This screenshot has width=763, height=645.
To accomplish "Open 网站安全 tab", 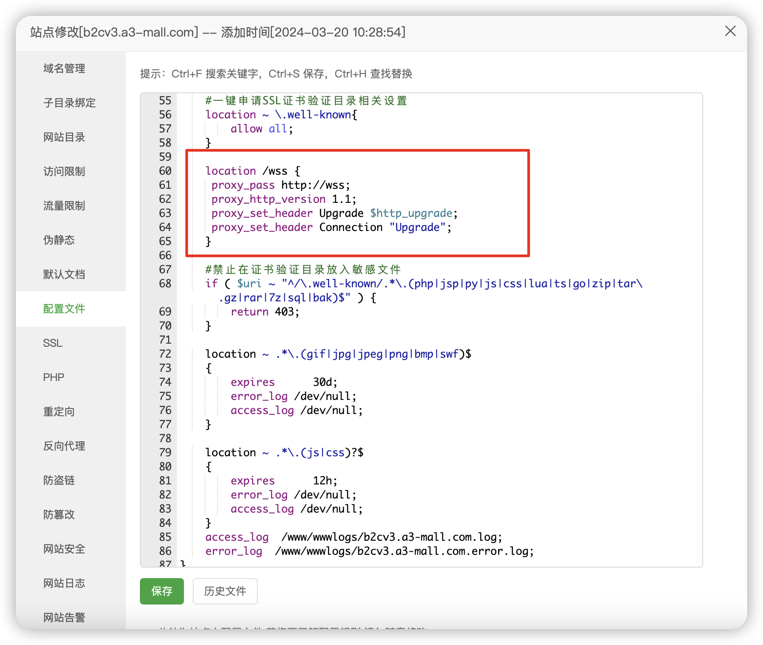I will coord(64,549).
